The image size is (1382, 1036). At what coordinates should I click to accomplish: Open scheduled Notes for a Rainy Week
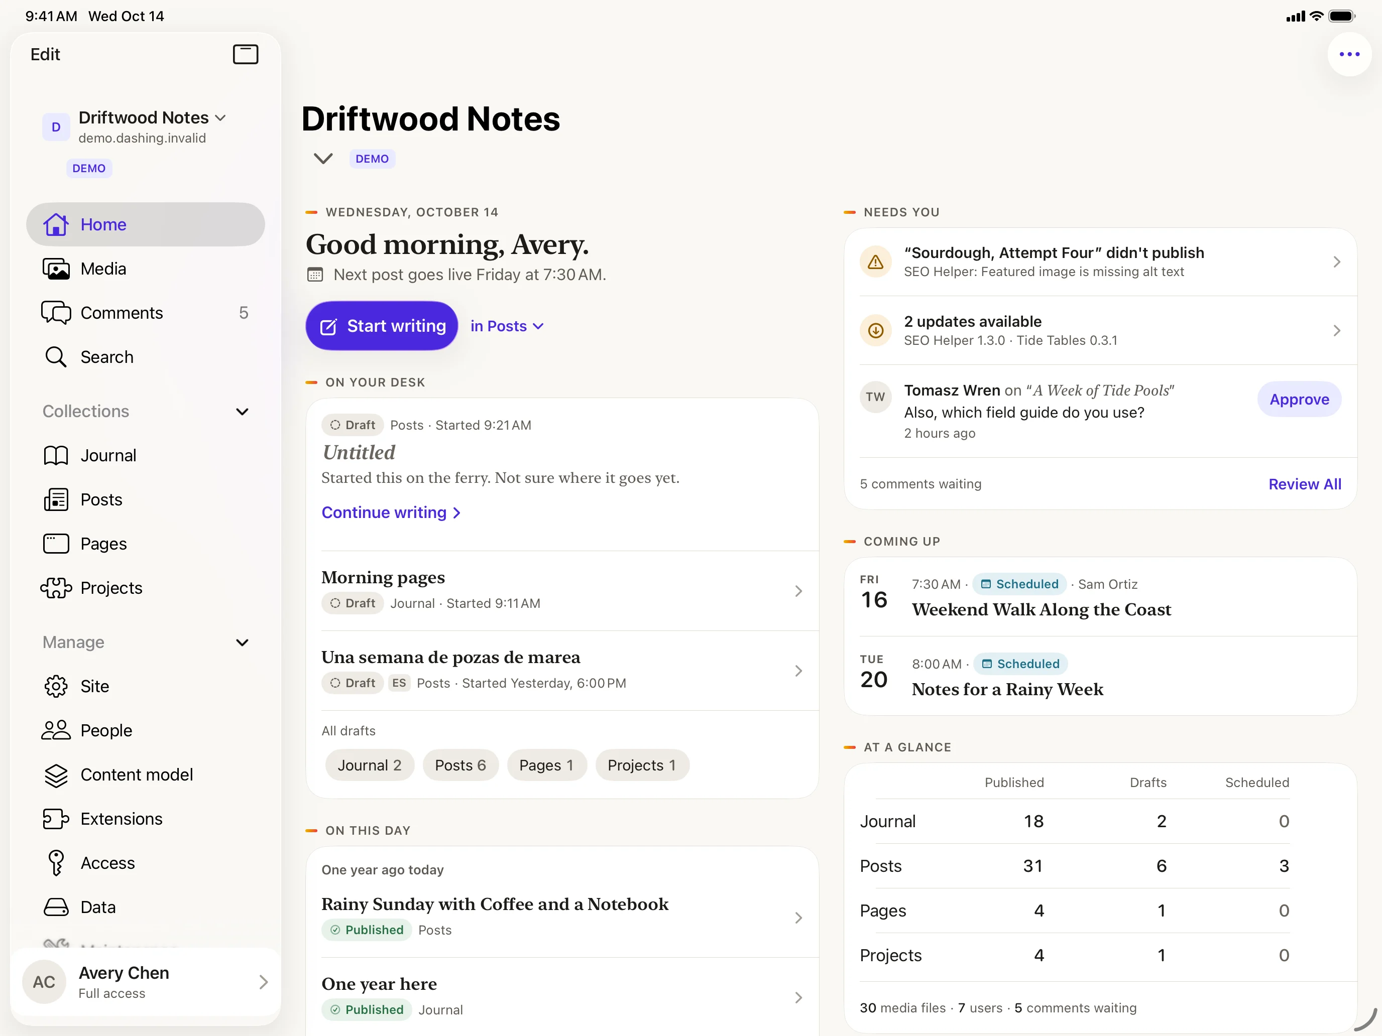(x=1101, y=676)
